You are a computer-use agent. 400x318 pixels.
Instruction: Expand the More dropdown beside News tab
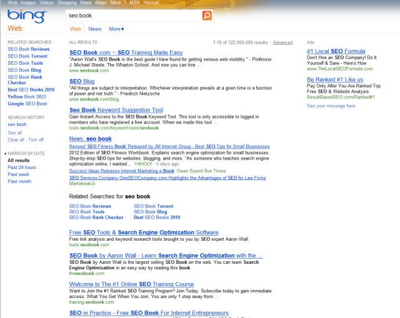tap(116, 29)
